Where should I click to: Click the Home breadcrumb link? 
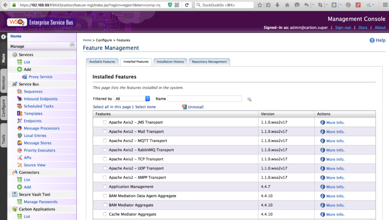click(87, 40)
